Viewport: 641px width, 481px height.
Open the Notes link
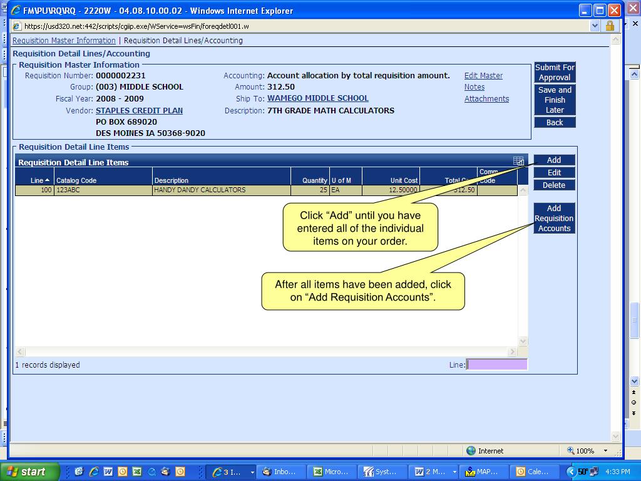pyautogui.click(x=474, y=87)
